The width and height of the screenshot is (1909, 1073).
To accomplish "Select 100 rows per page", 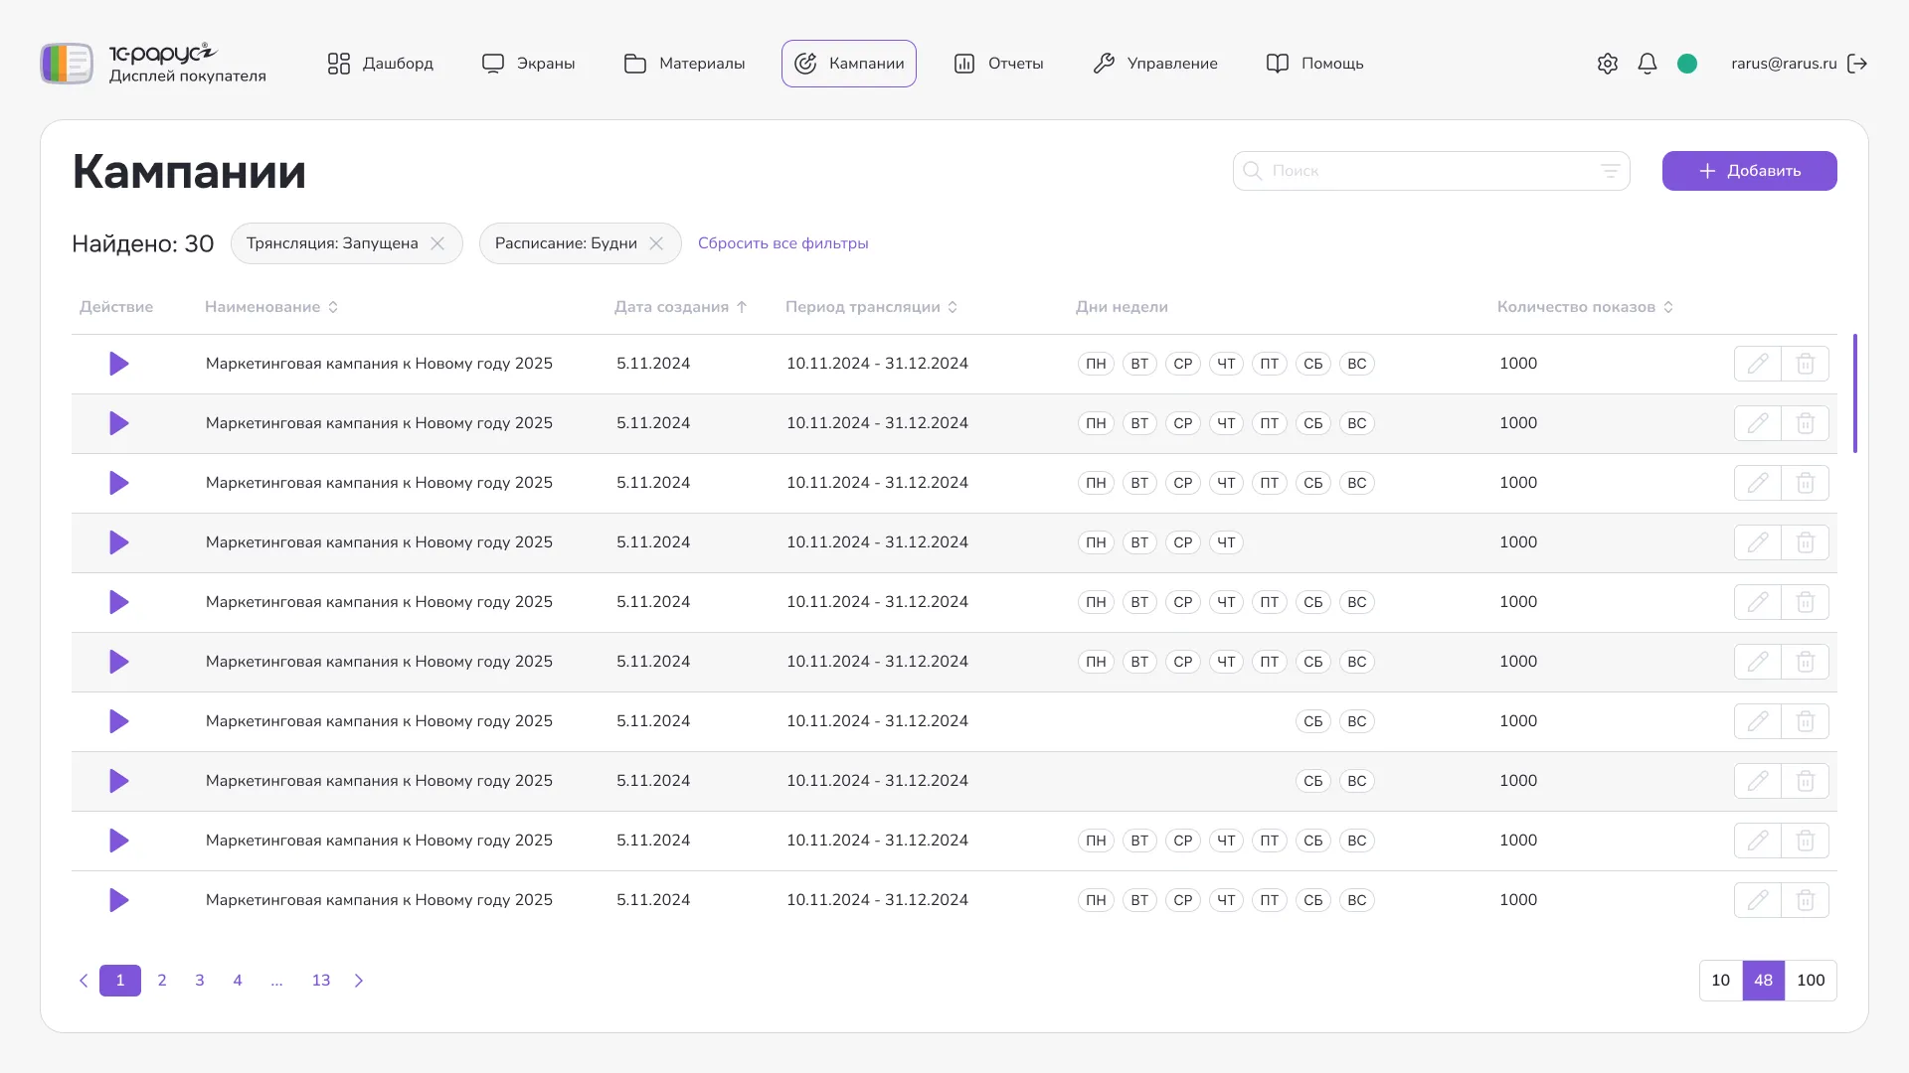I will [x=1810, y=981].
